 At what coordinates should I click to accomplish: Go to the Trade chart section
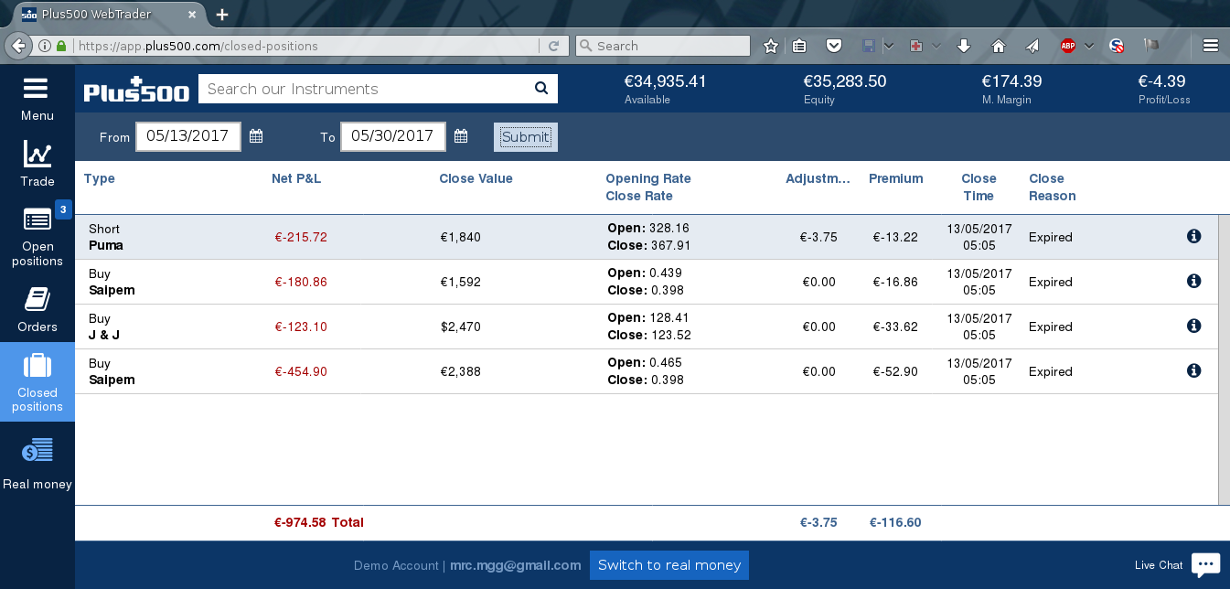pyautogui.click(x=37, y=165)
